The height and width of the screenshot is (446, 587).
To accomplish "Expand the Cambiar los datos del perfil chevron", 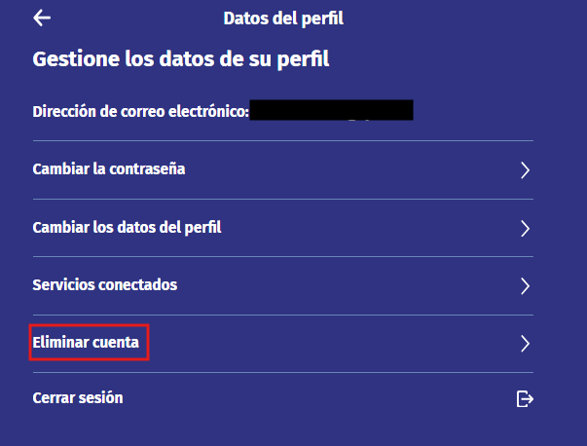I will tap(525, 229).
